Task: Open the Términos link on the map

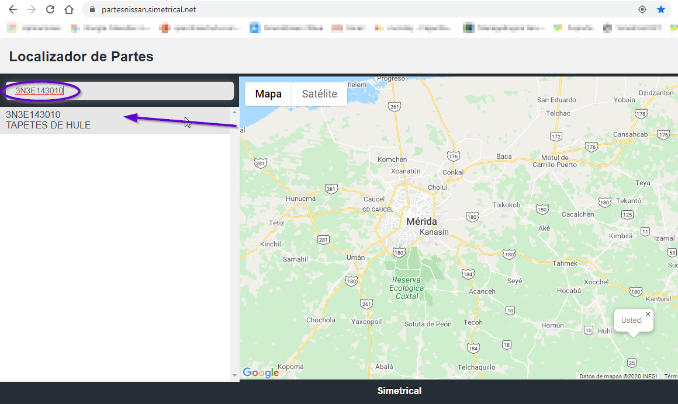Action: pyautogui.click(x=671, y=377)
